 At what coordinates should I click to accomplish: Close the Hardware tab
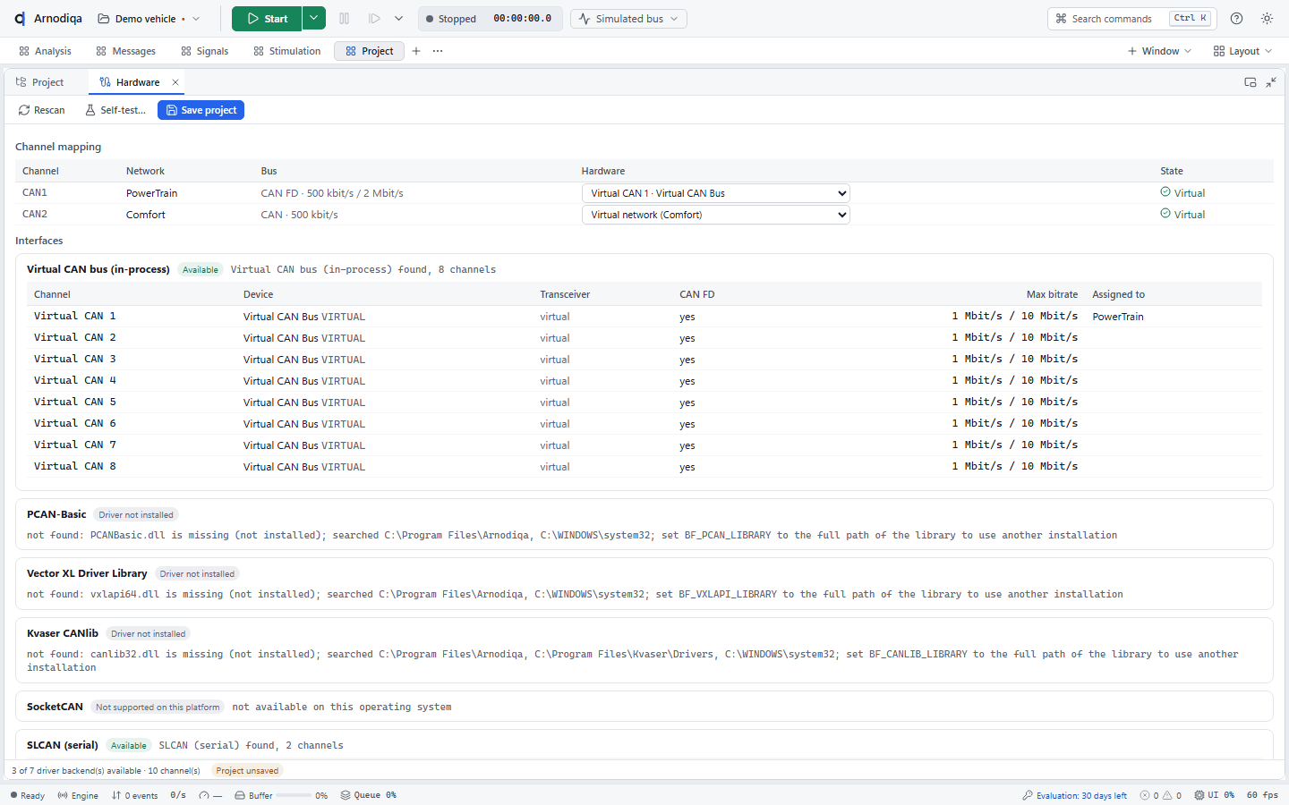click(x=175, y=82)
